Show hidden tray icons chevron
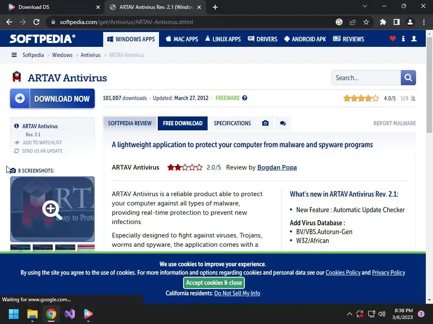Viewport: 433px width, 324px height. (349, 314)
